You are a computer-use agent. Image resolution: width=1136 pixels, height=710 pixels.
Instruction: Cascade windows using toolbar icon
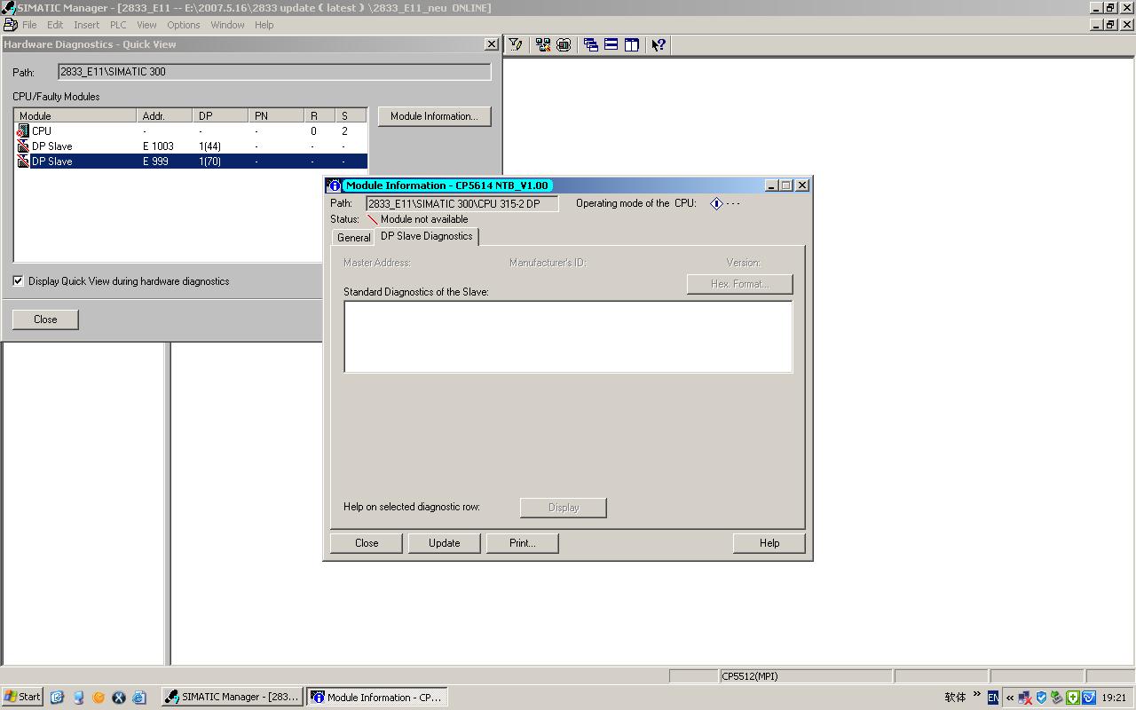point(591,45)
